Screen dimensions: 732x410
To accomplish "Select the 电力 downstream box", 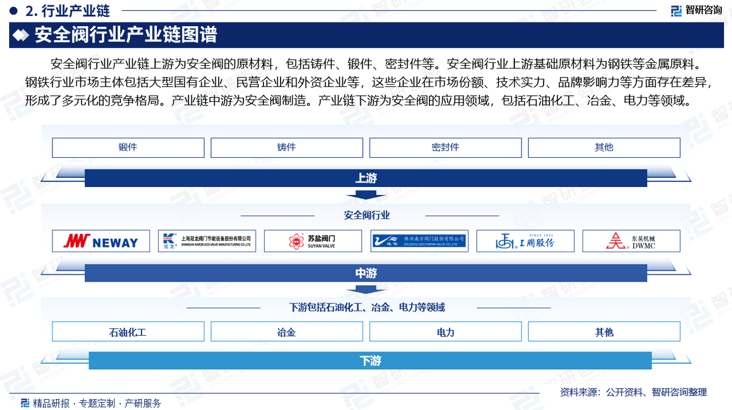I will [445, 332].
